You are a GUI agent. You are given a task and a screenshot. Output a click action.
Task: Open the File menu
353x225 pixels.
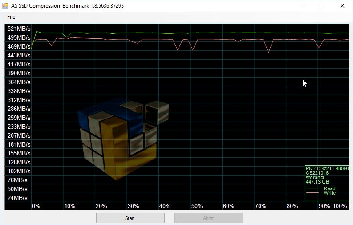point(11,17)
